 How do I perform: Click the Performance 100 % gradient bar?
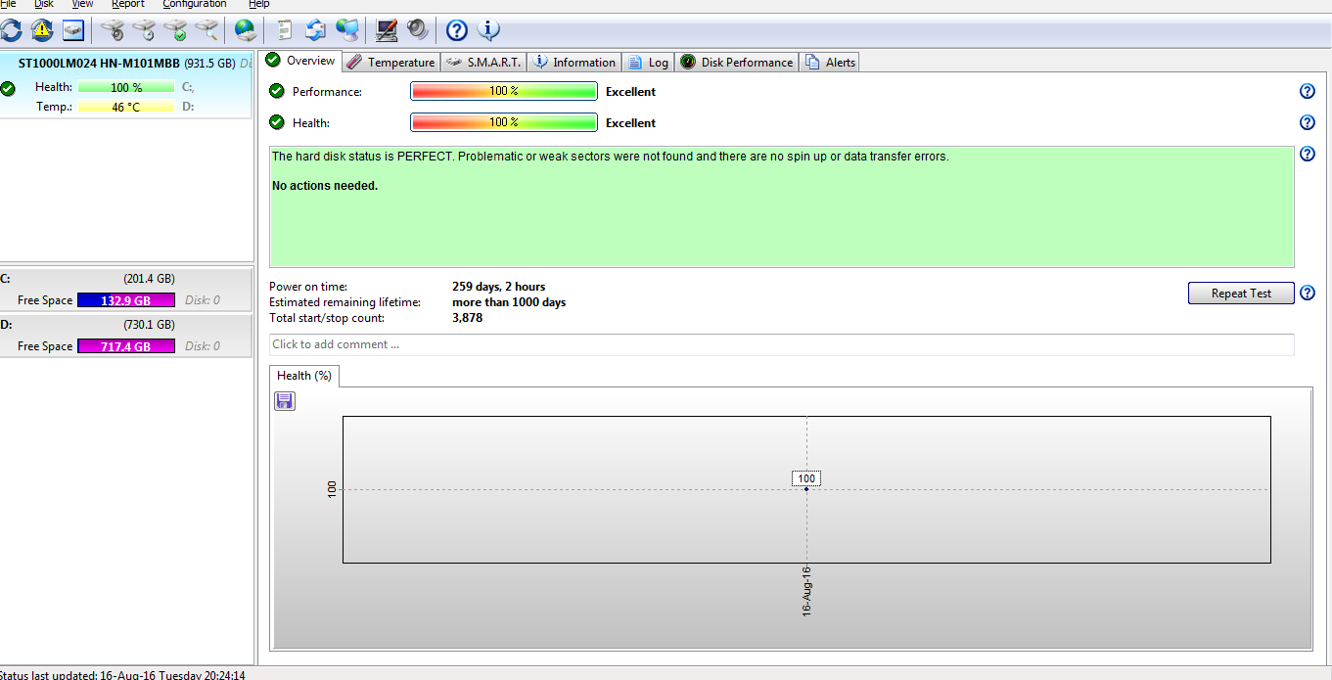pyautogui.click(x=504, y=91)
